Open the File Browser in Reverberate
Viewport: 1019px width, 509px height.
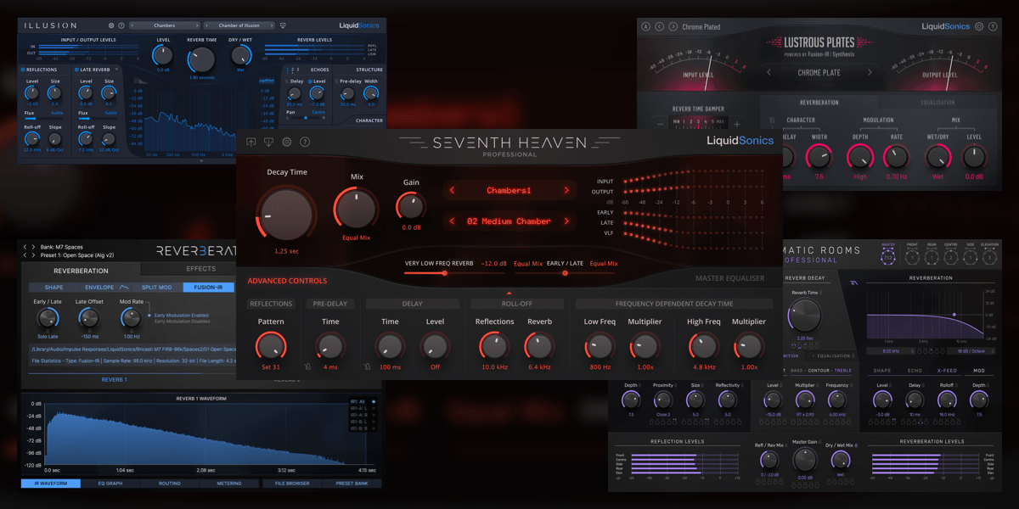(x=292, y=484)
